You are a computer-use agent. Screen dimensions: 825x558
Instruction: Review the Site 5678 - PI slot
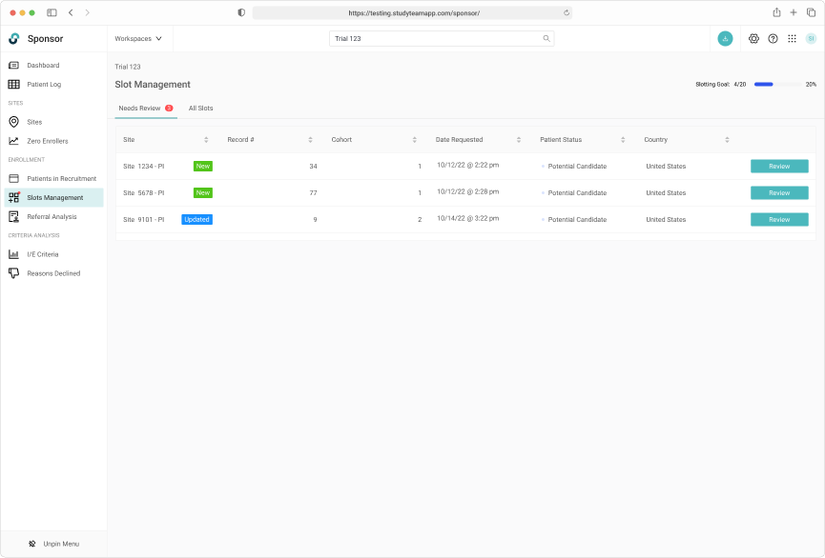pyautogui.click(x=779, y=193)
